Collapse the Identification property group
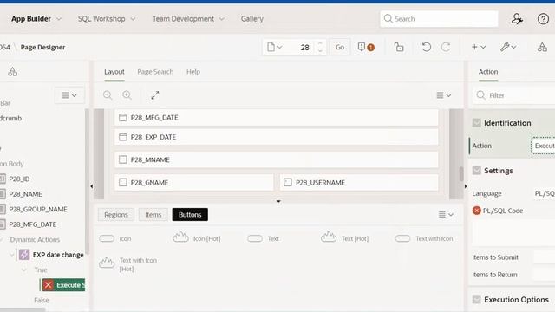 [x=476, y=123]
